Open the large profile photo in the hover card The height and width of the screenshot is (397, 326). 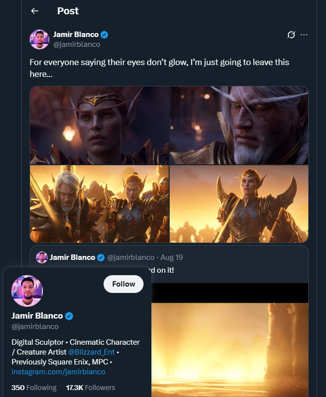click(x=27, y=291)
